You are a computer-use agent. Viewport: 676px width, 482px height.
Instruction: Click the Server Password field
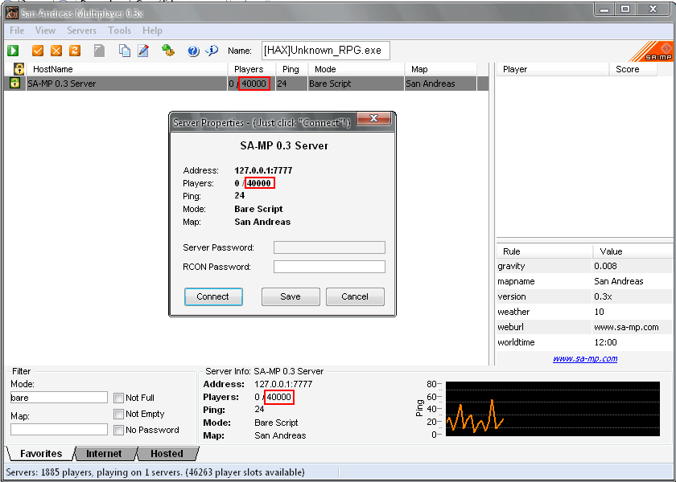[329, 247]
